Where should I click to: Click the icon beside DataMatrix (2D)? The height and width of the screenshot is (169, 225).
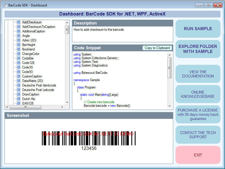coord(19,81)
